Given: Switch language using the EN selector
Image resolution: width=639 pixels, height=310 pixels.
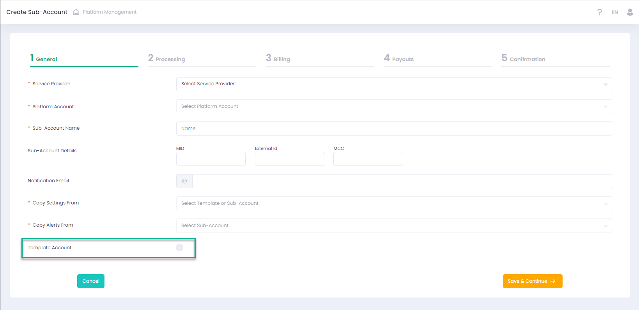Looking at the screenshot, I should pos(614,12).
